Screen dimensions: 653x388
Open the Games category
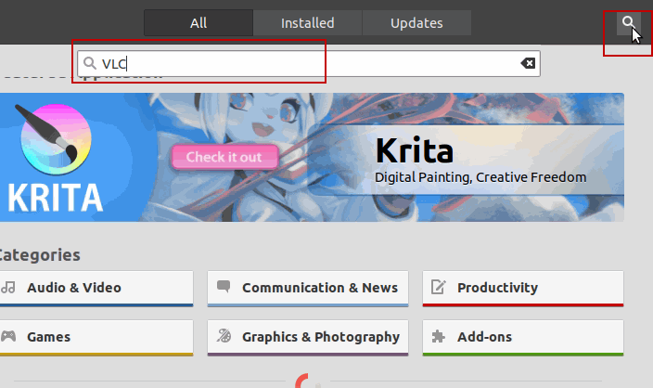(x=96, y=338)
